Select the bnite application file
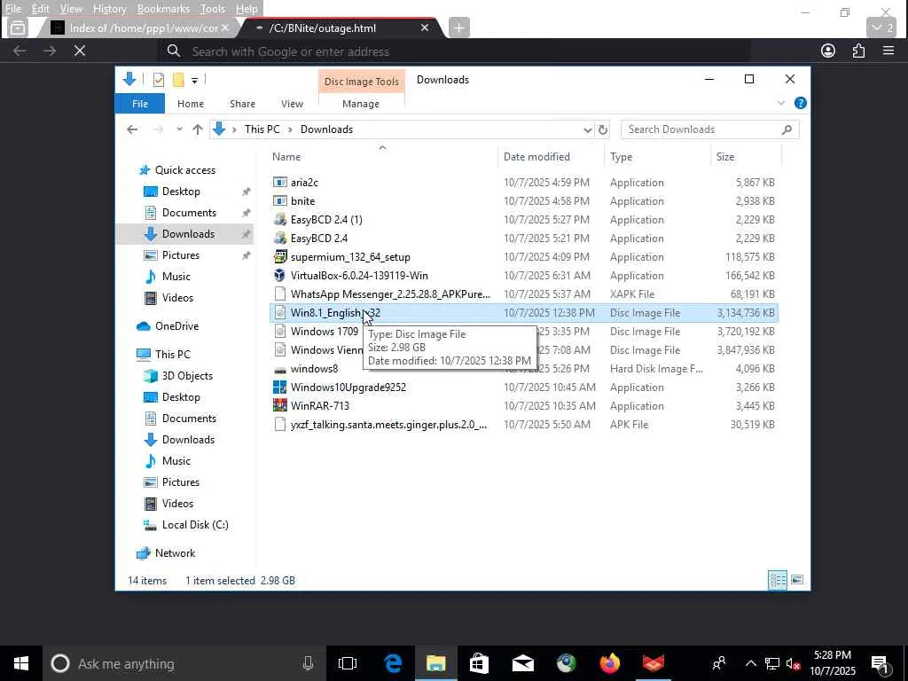Screen dimensions: 908x681 pyautogui.click(x=302, y=201)
